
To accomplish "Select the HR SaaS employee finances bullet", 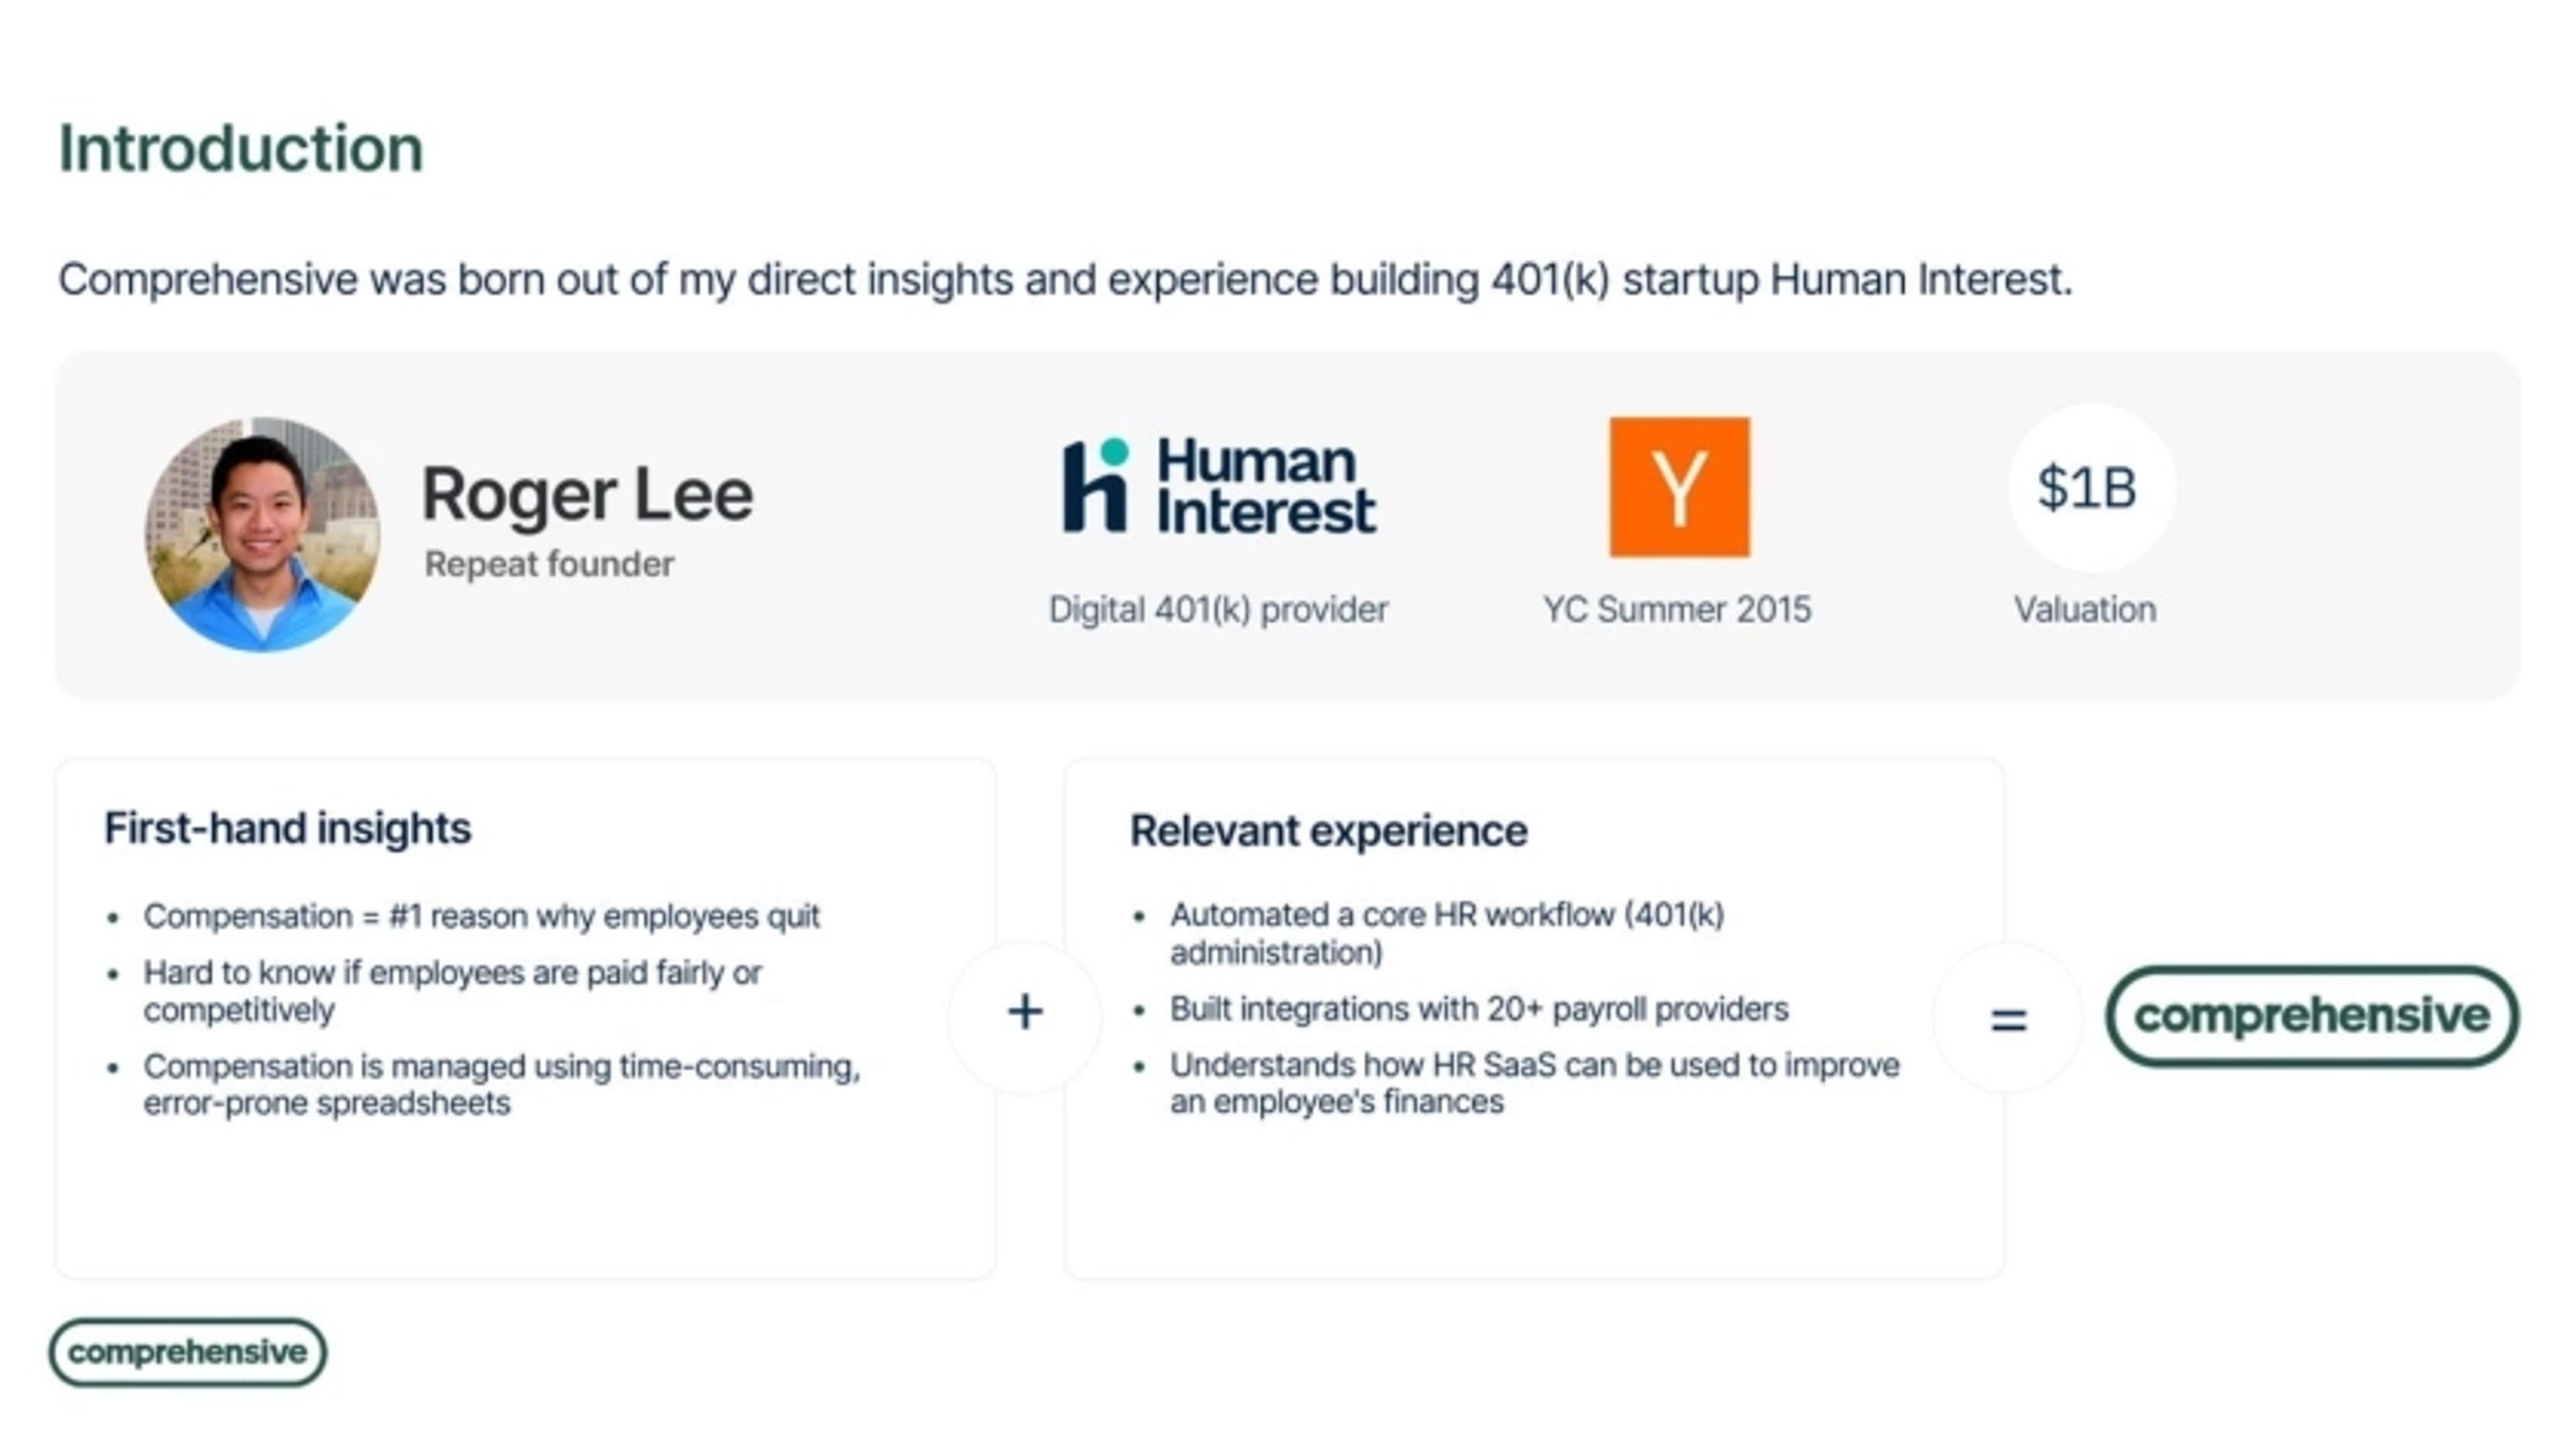I will tap(1533, 1083).
